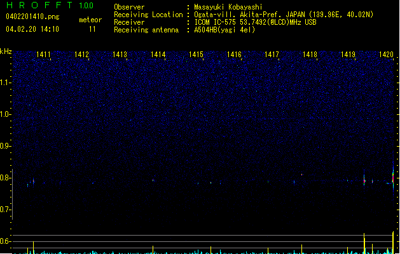Click the Ogata-vill. Akita-Pref. JAPAN location text
This screenshot has width=400, height=254.
tap(284, 15)
